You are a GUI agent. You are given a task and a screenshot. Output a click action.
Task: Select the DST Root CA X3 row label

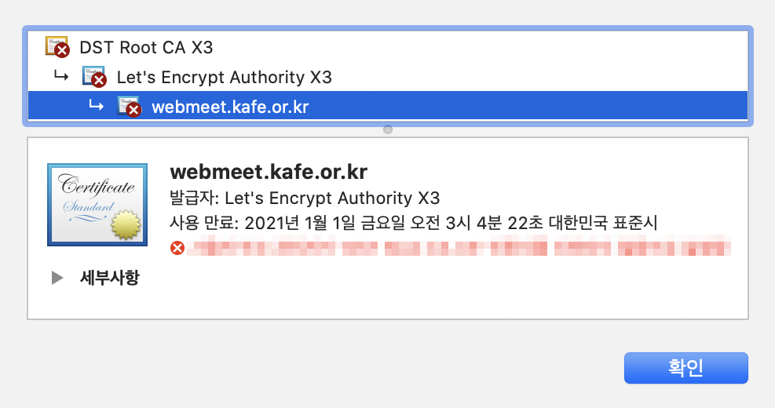[146, 47]
